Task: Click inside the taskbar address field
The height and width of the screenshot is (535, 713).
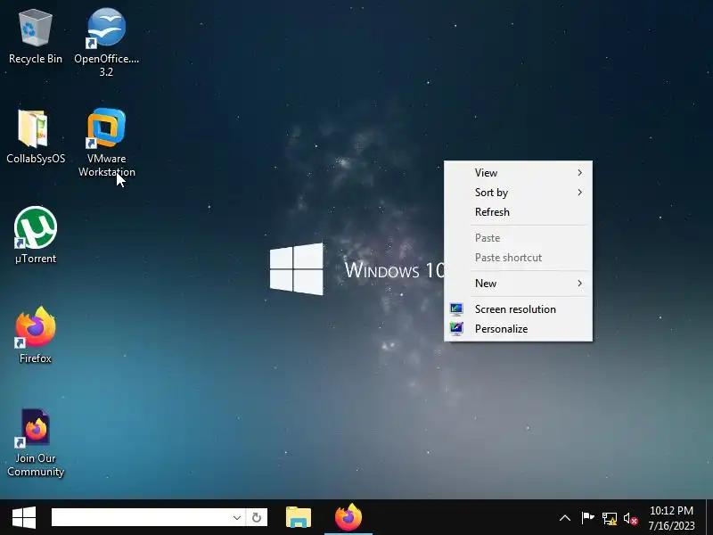Action: [x=140, y=518]
